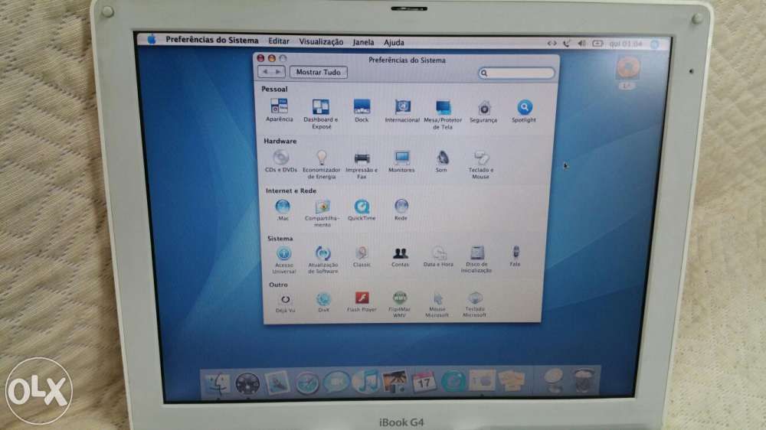Open iChat from the Dock

(336, 382)
